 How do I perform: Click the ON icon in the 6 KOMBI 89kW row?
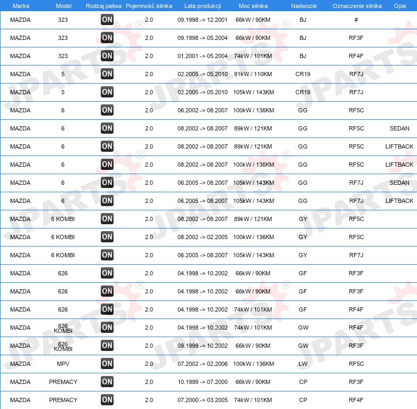(107, 219)
